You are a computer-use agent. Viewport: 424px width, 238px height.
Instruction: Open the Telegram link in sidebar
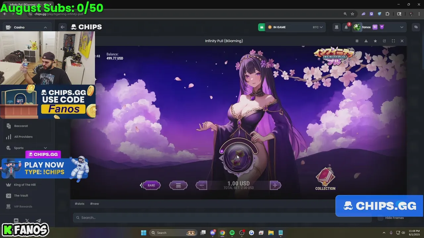(38, 221)
